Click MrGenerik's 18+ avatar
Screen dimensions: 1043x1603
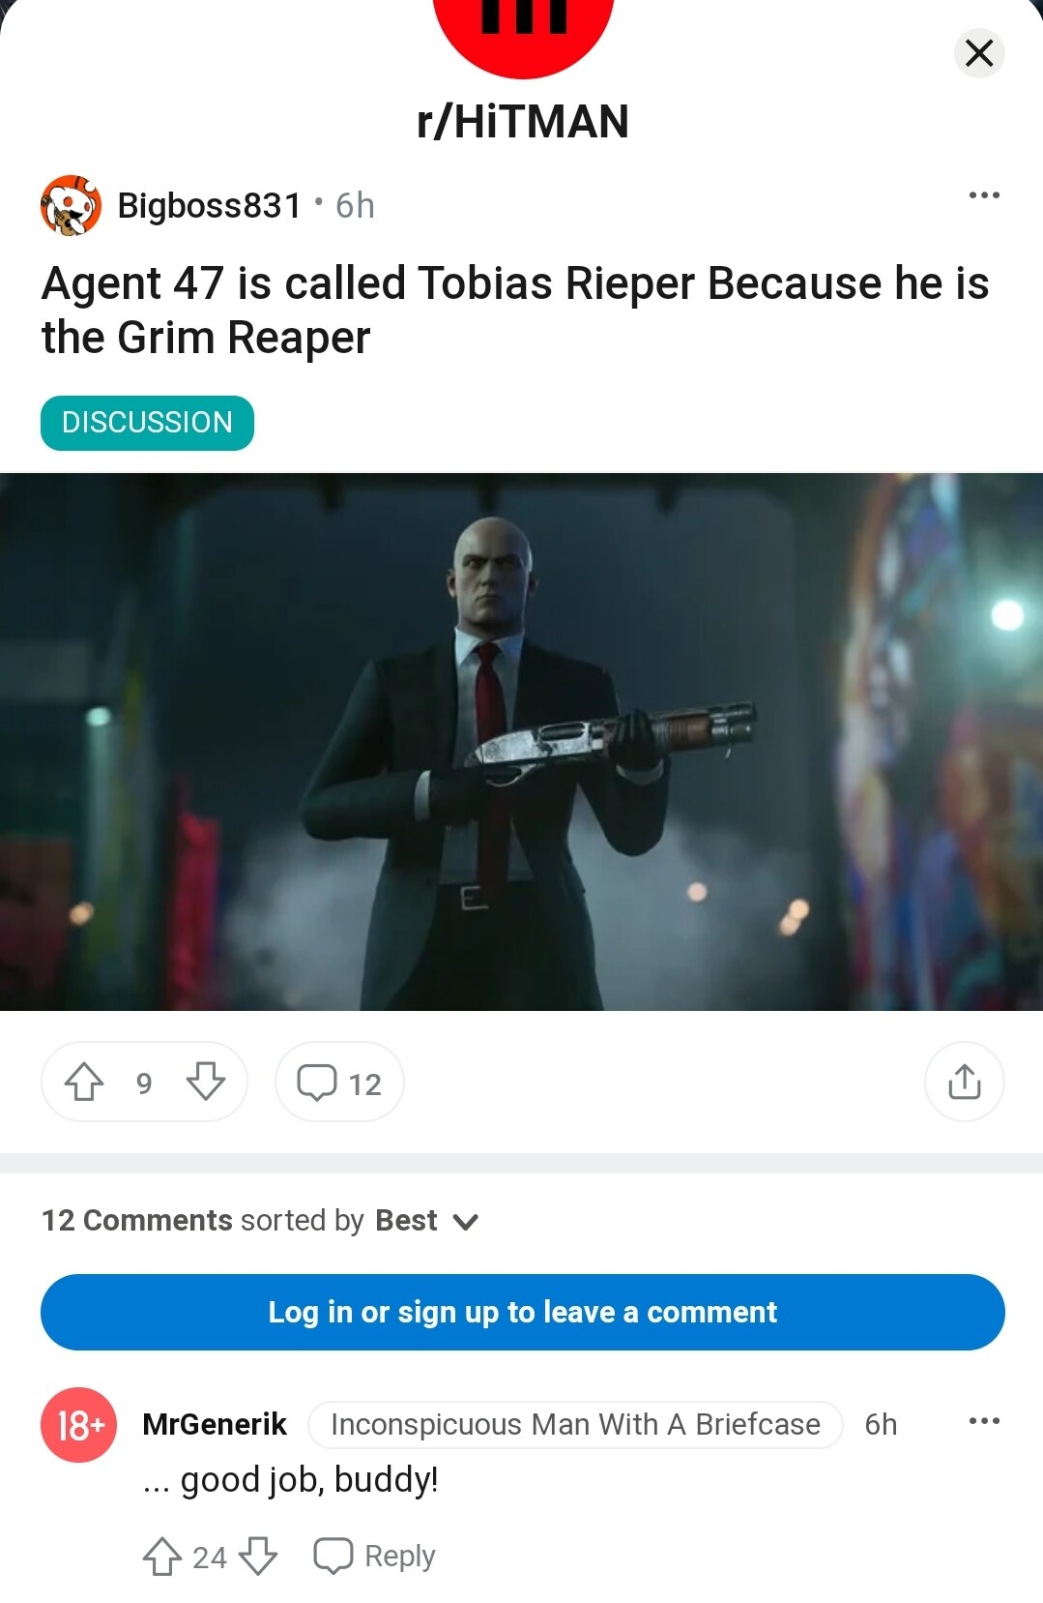click(78, 1424)
